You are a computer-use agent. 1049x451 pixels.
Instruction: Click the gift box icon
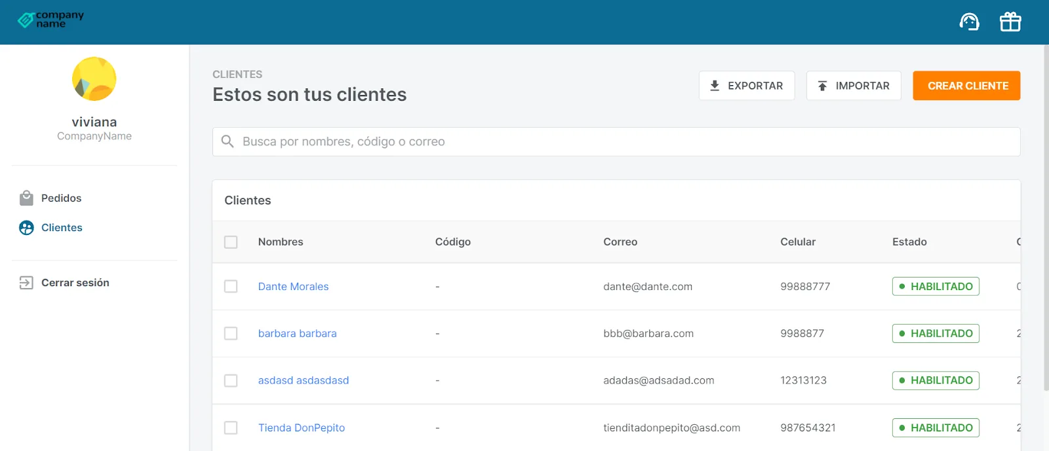coord(1010,22)
